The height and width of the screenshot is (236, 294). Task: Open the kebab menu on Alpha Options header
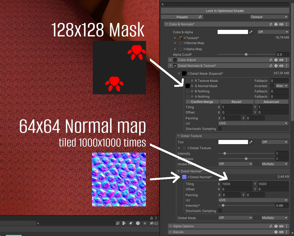287,226
